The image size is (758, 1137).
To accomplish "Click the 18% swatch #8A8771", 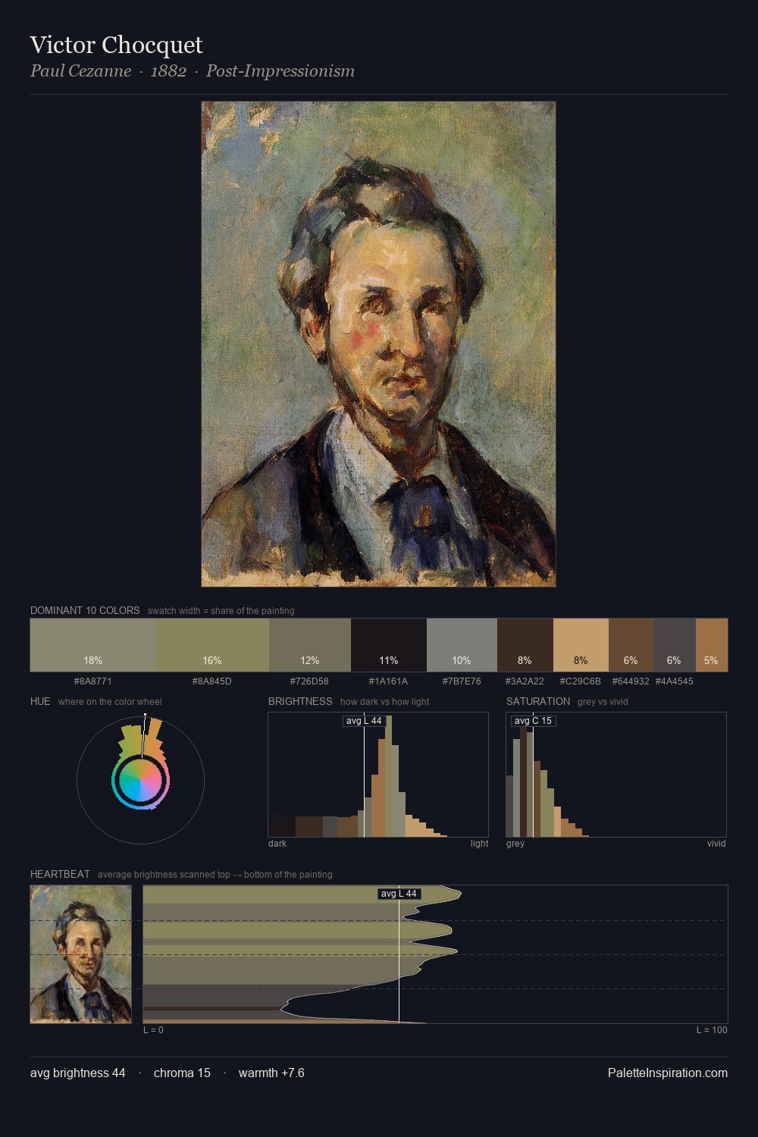I will coord(93,645).
